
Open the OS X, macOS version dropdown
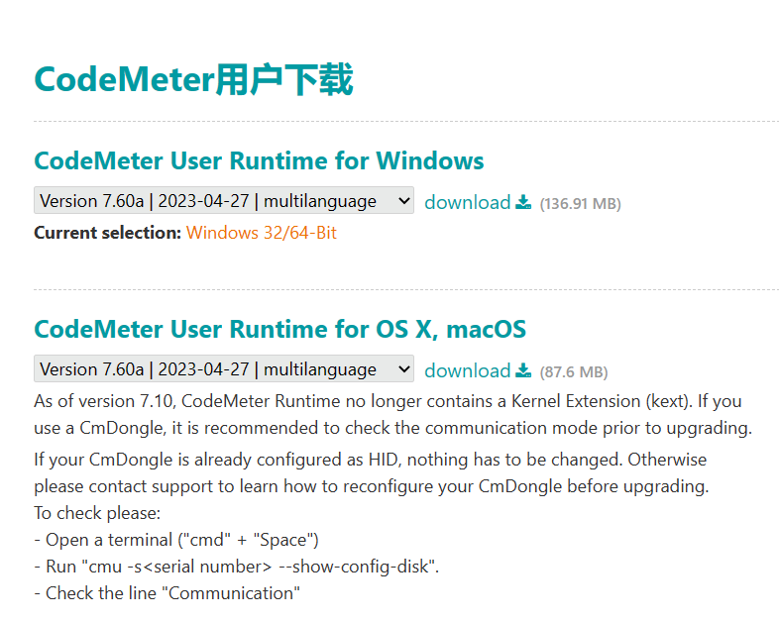224,368
